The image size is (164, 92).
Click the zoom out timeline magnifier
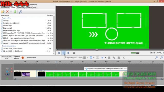(157, 57)
